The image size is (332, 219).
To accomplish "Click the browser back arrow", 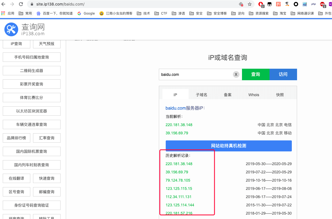I will pyautogui.click(x=4, y=4).
